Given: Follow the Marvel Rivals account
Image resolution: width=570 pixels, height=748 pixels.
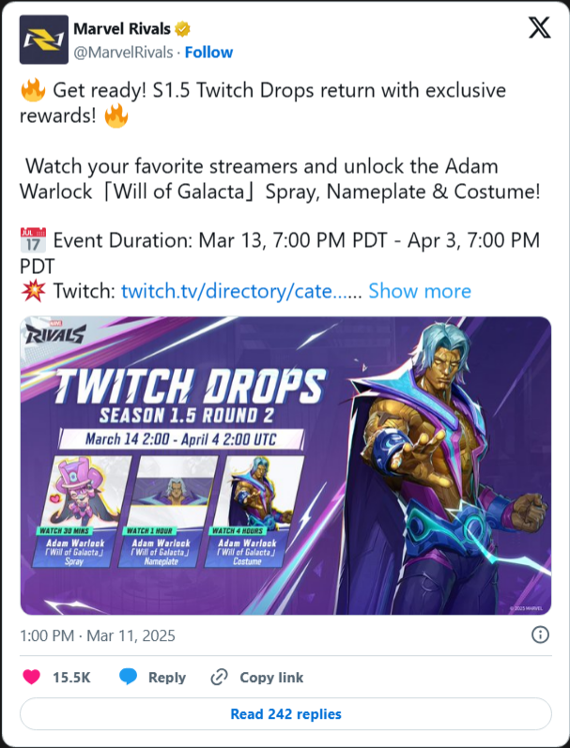Looking at the screenshot, I should pyautogui.click(x=208, y=52).
